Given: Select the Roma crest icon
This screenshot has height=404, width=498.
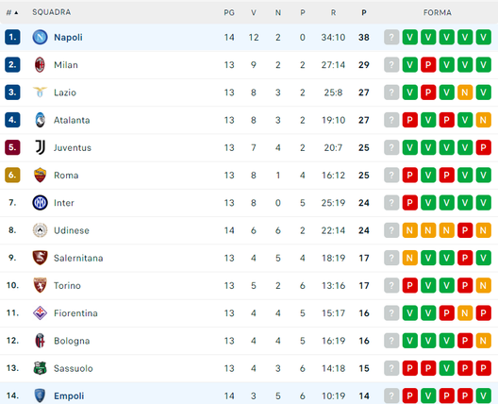Looking at the screenshot, I should pos(40,175).
